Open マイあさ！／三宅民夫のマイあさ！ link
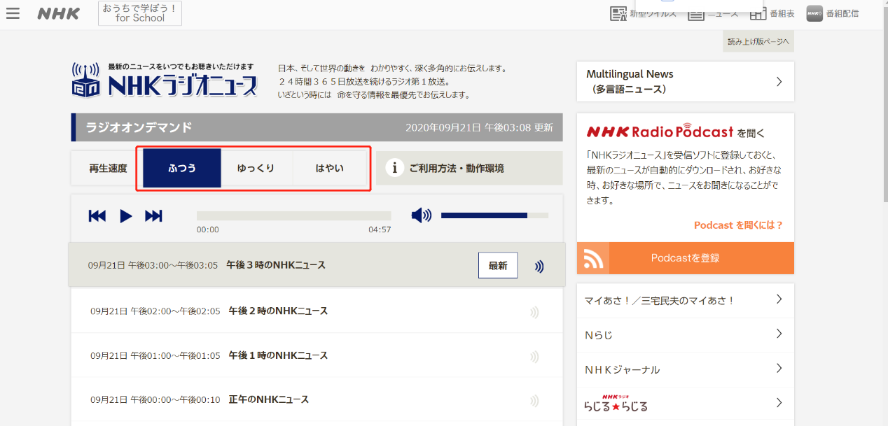This screenshot has width=888, height=426. coord(686,301)
